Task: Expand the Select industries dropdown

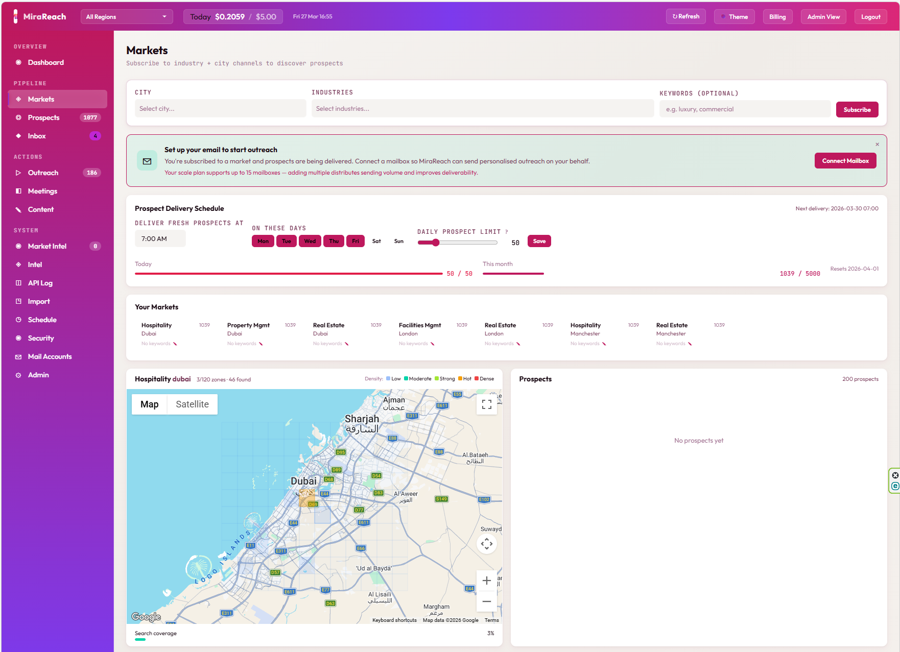Action: [482, 109]
